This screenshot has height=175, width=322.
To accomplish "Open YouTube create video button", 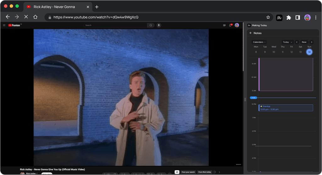I will tap(224, 25).
